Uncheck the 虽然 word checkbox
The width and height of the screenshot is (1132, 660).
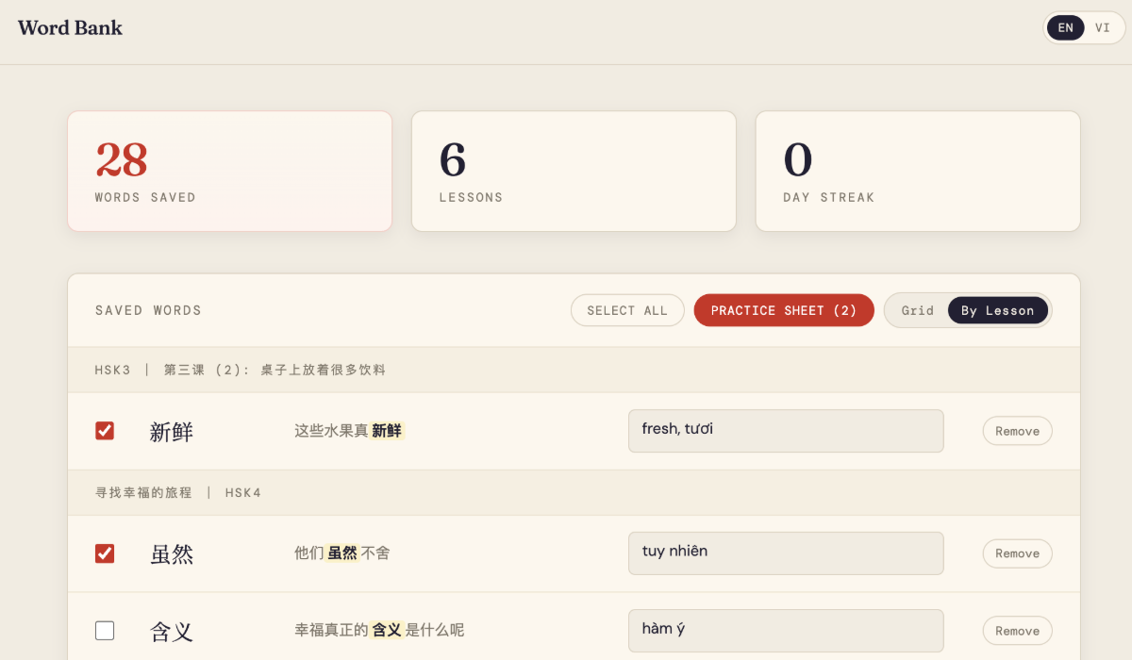pyautogui.click(x=105, y=553)
